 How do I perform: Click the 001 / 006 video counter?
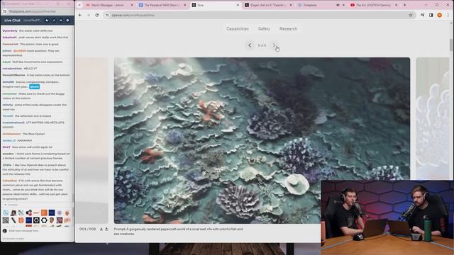(87, 229)
